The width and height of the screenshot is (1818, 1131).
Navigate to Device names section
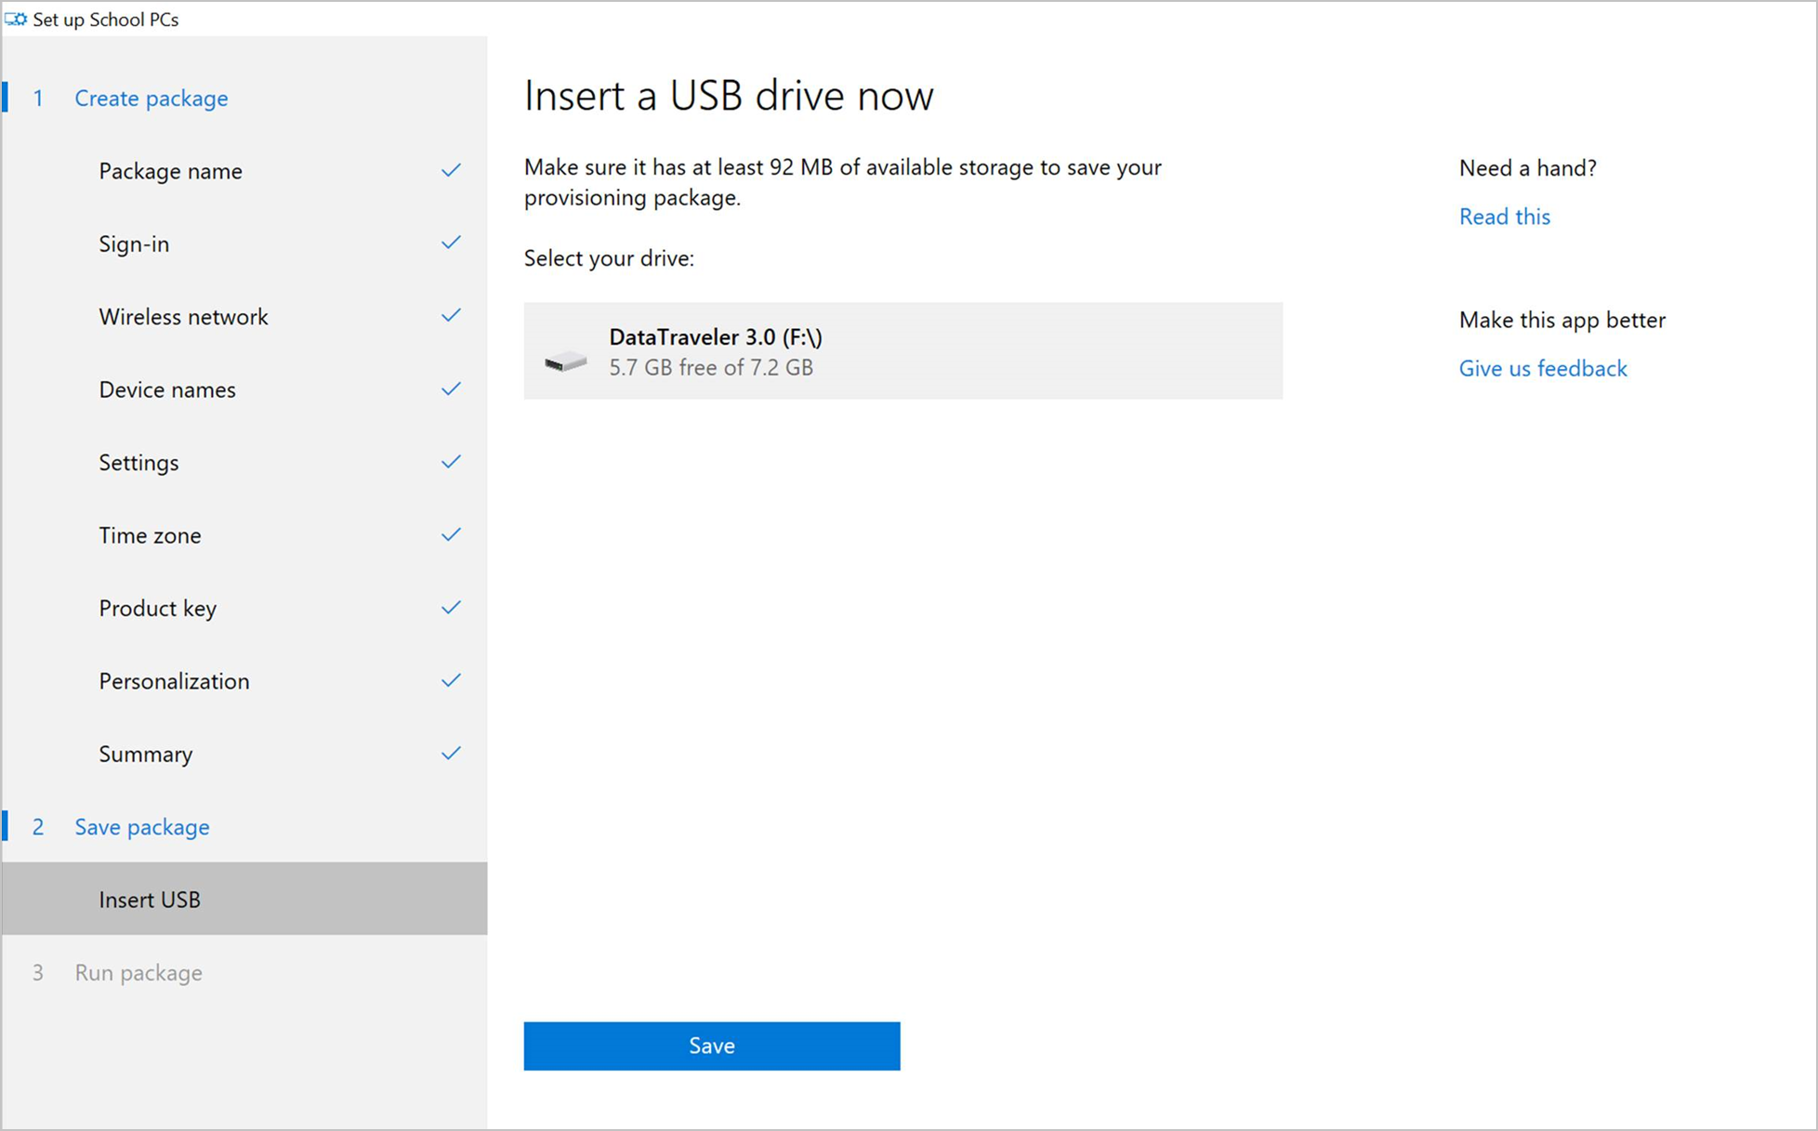click(x=167, y=389)
